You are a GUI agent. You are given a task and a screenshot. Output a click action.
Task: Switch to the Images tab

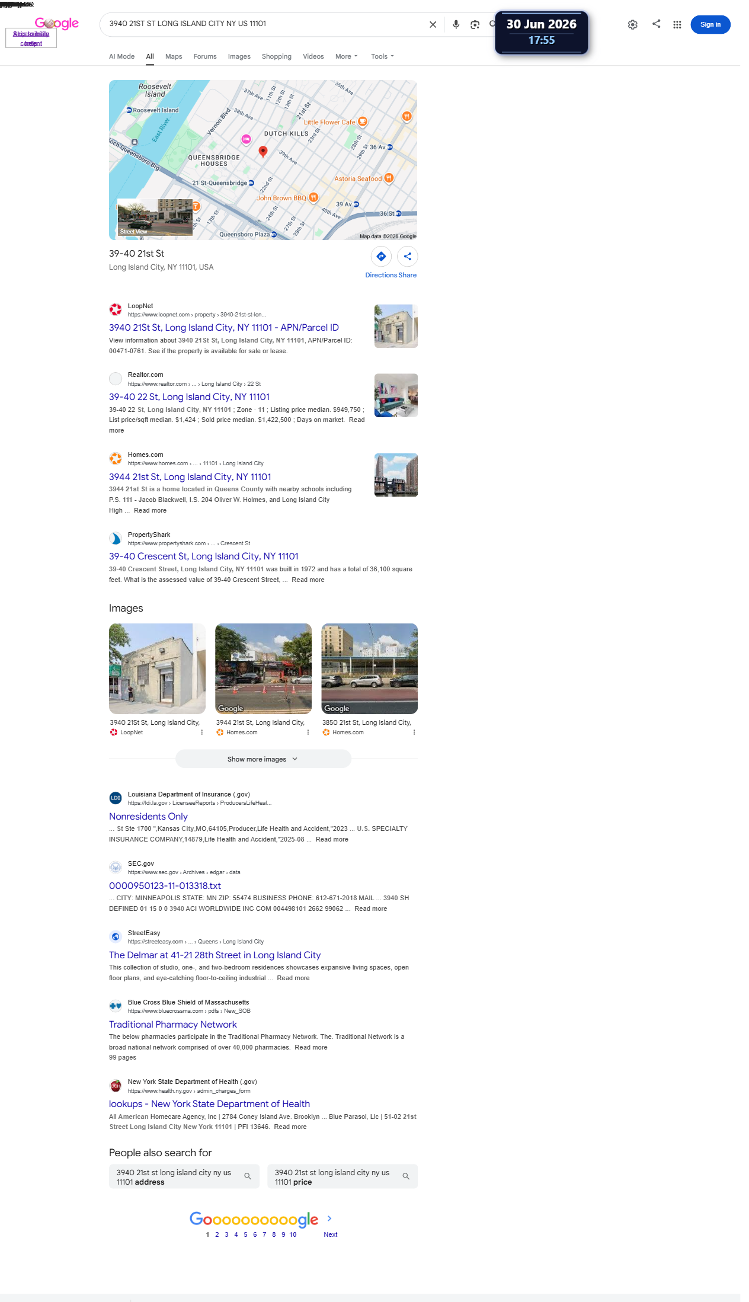click(x=239, y=56)
